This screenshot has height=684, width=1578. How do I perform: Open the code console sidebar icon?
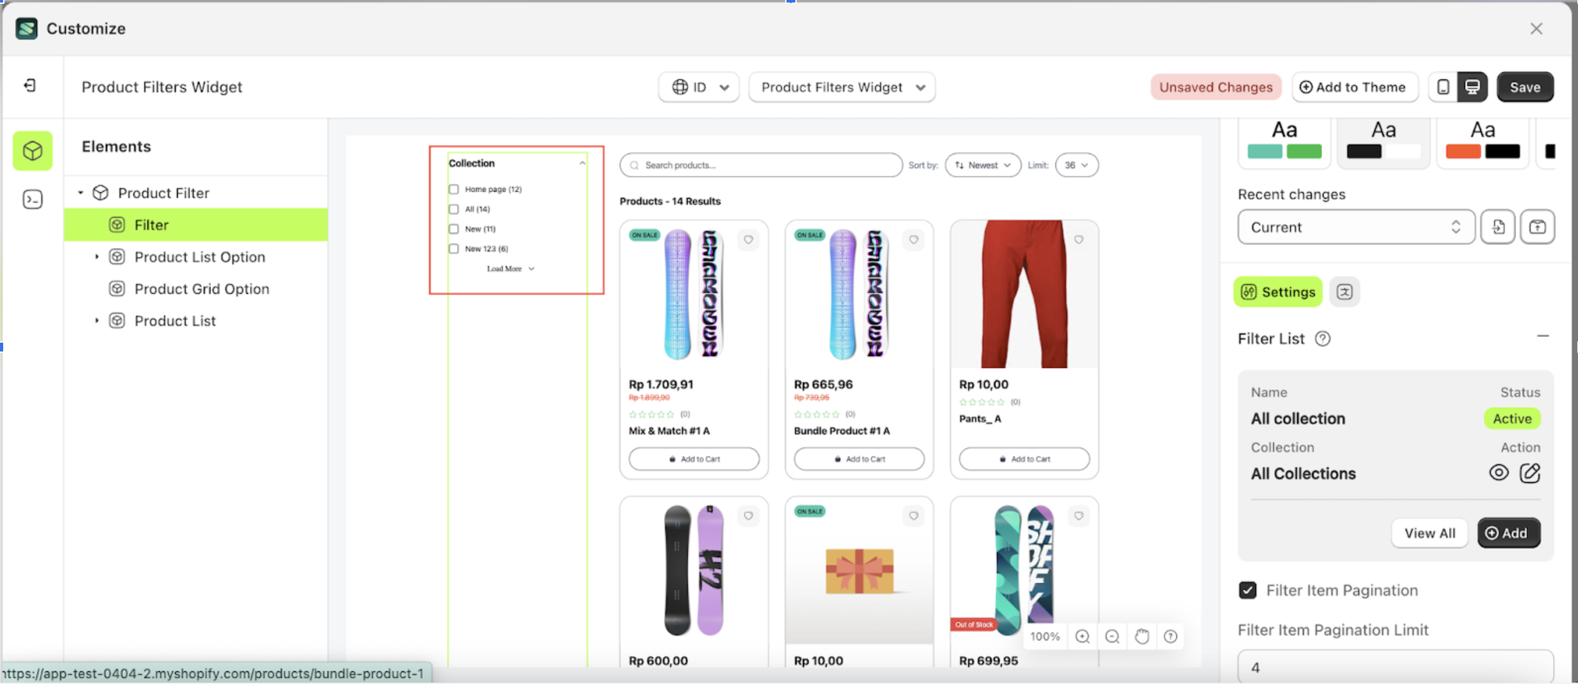[x=32, y=200]
